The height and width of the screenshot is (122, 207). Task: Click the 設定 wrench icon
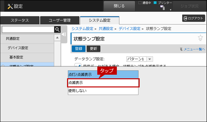(10, 6)
